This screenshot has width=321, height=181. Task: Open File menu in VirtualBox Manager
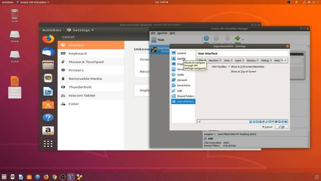153,33
